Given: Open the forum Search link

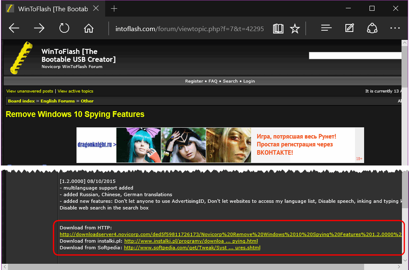Looking at the screenshot, I should coord(230,81).
